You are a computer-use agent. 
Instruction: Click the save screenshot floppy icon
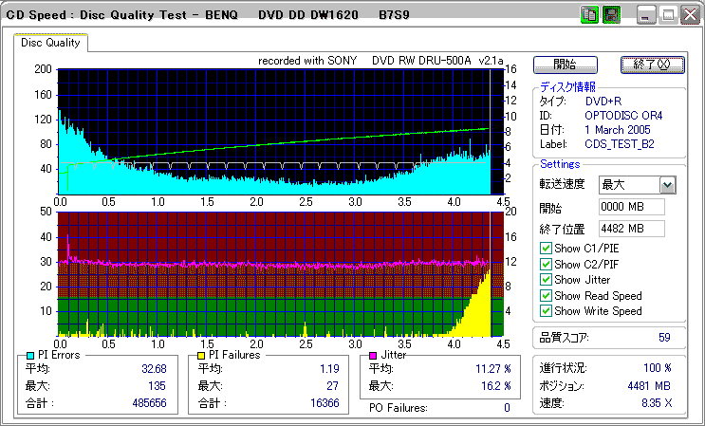[611, 15]
